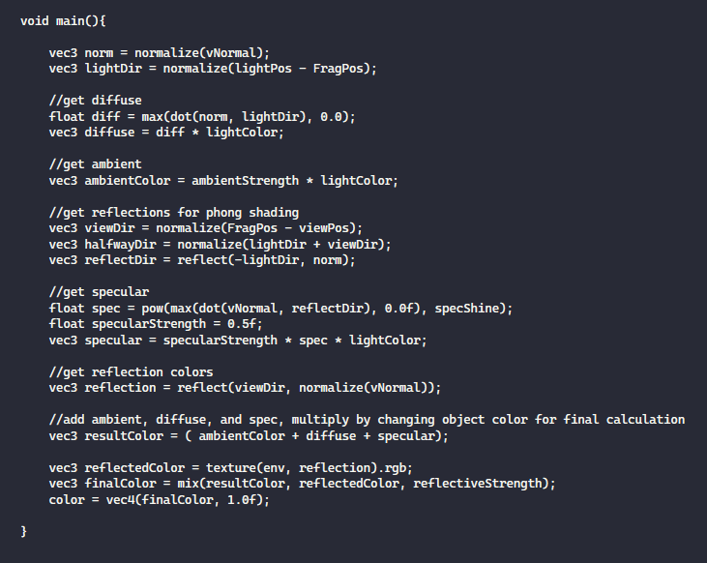Click the void main() function declaration
Viewport: 707px width, 563px height.
(x=63, y=20)
